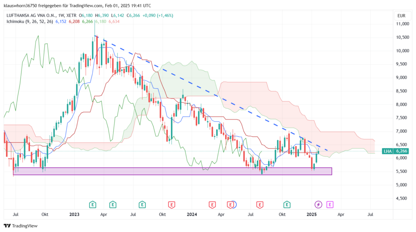
Task: Click the high value H6,390
Action: tap(102, 16)
